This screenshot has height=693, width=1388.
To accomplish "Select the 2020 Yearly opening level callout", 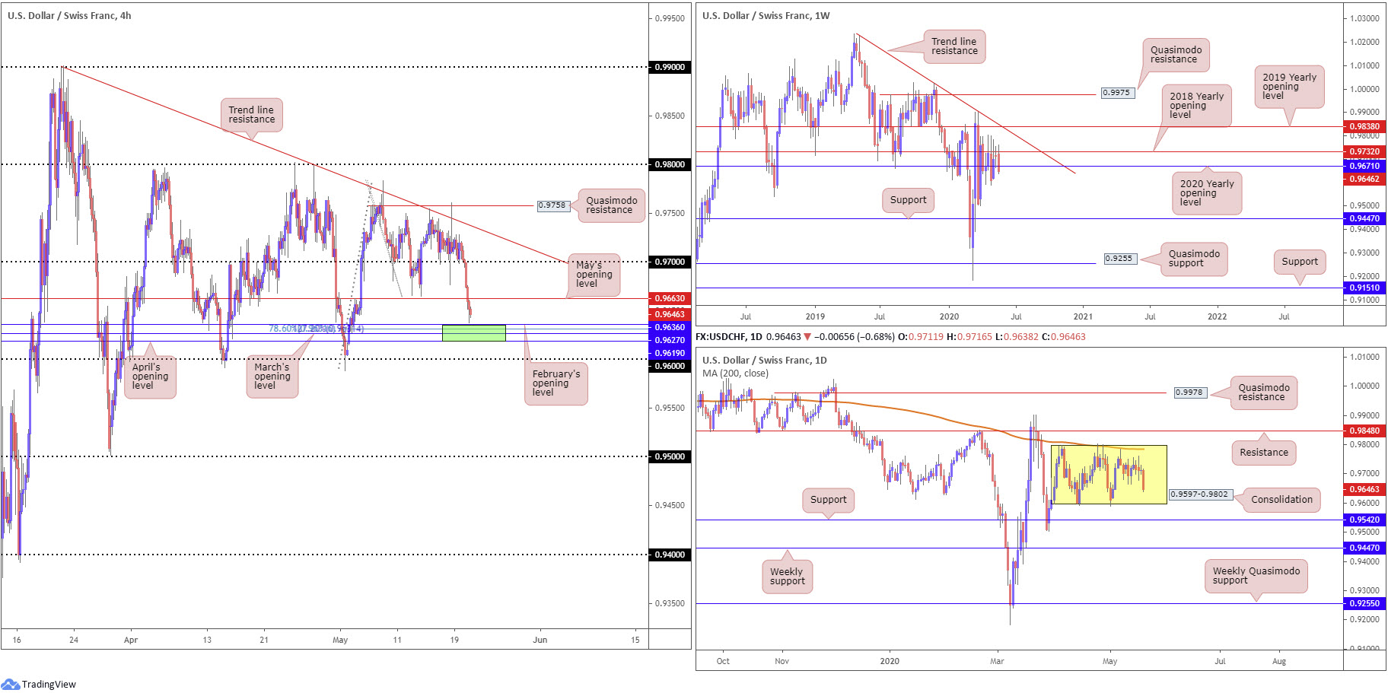I will (1207, 193).
